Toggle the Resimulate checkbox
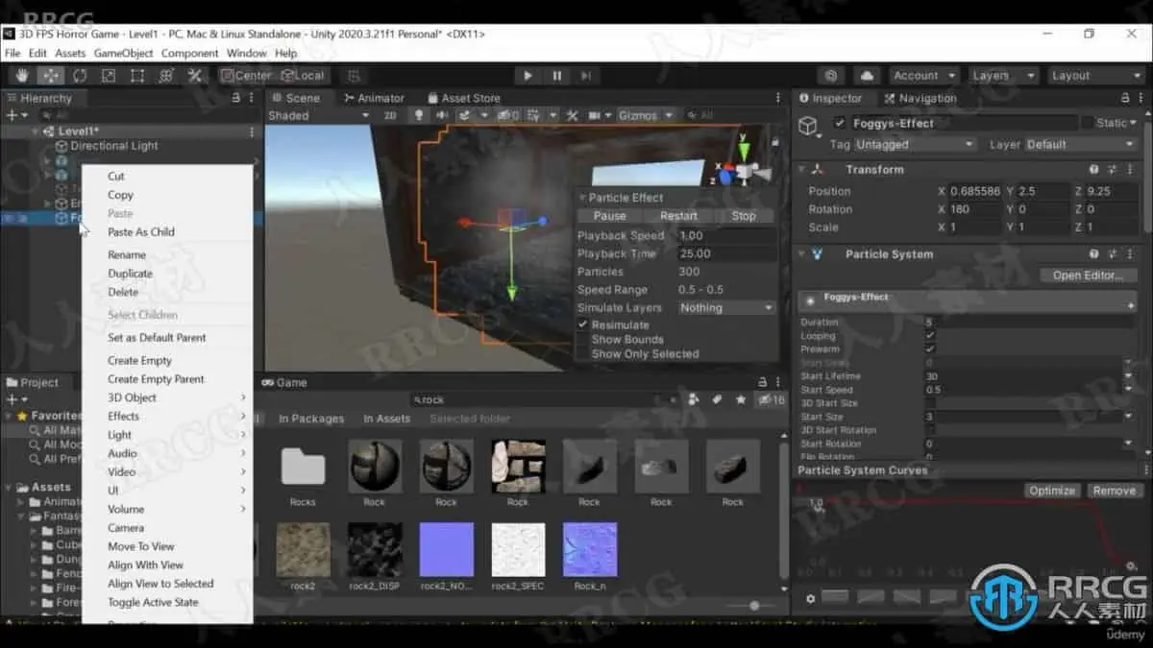The width and height of the screenshot is (1153, 648). tap(583, 325)
